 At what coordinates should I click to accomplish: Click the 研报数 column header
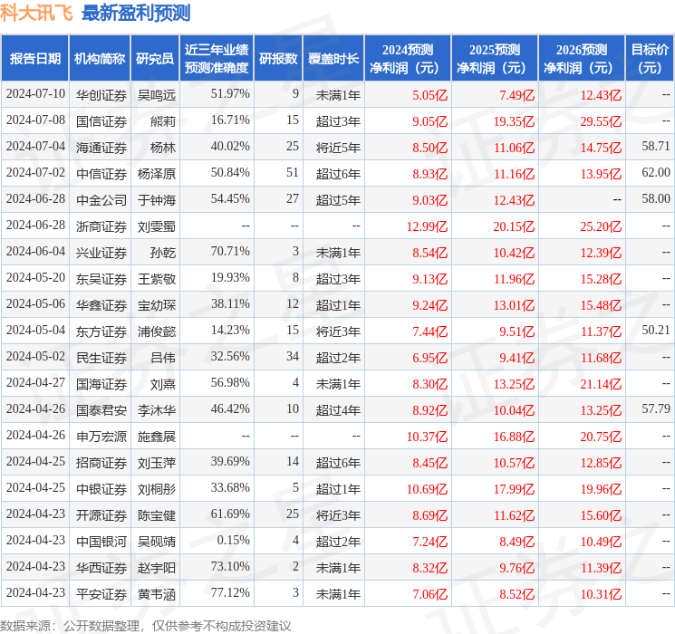coord(278,59)
